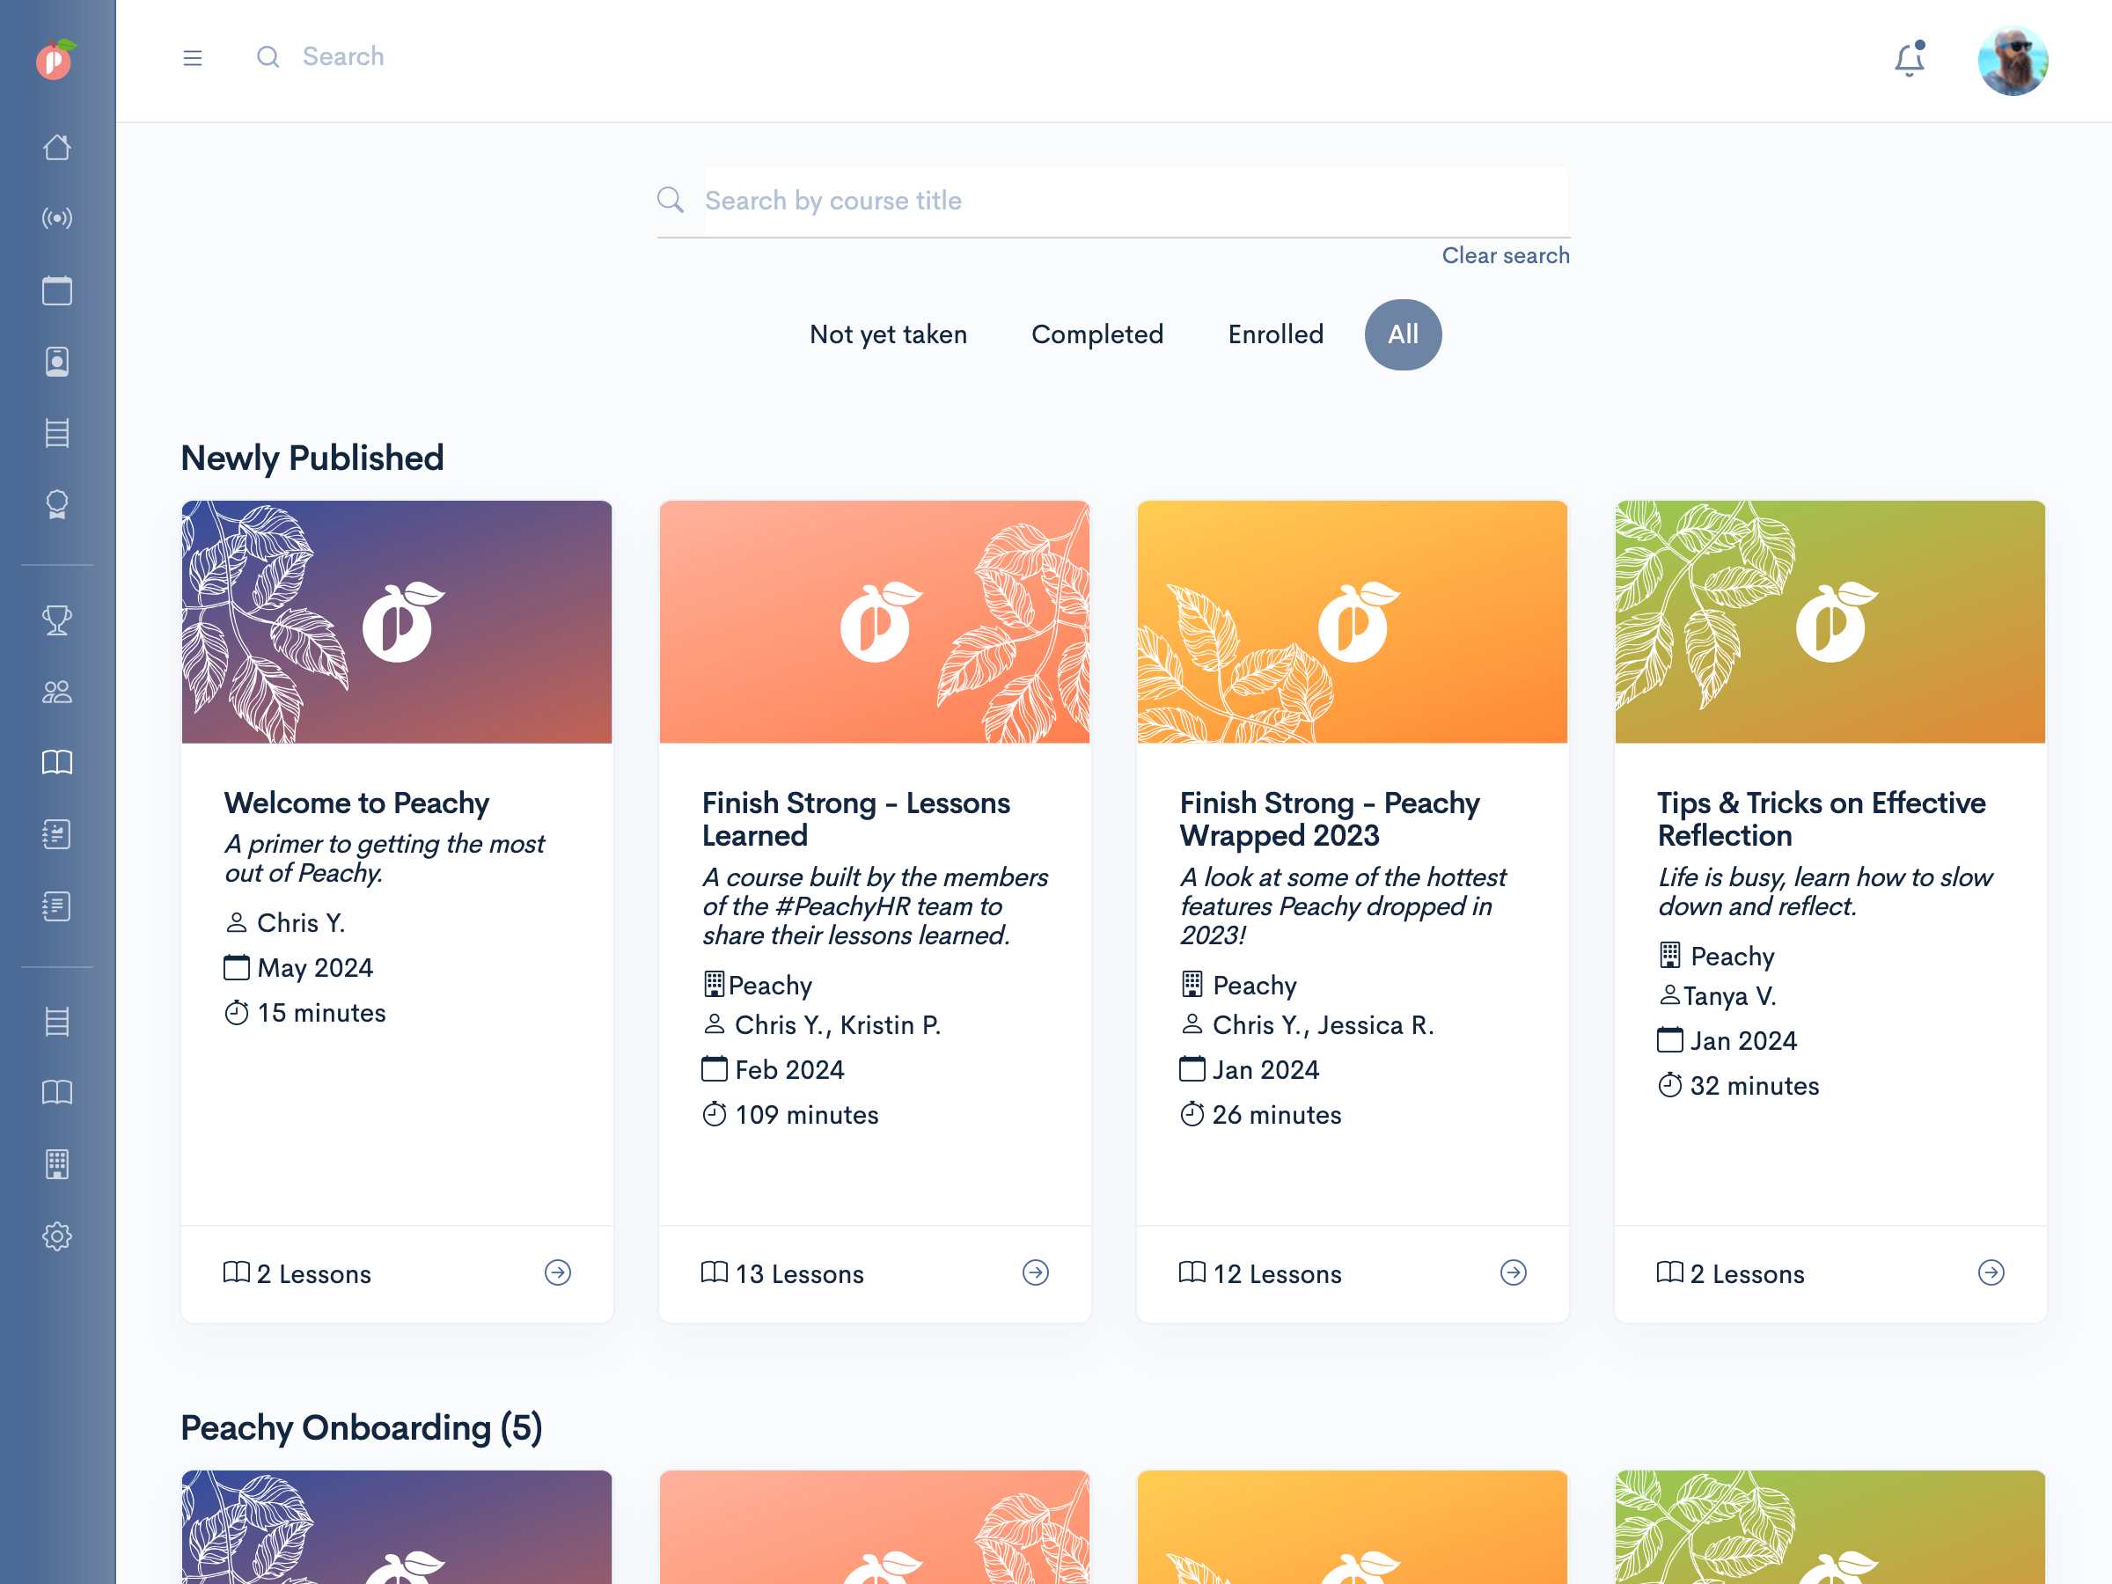Click '109 minutes' duration text
2112x1584 pixels.
[807, 1114]
